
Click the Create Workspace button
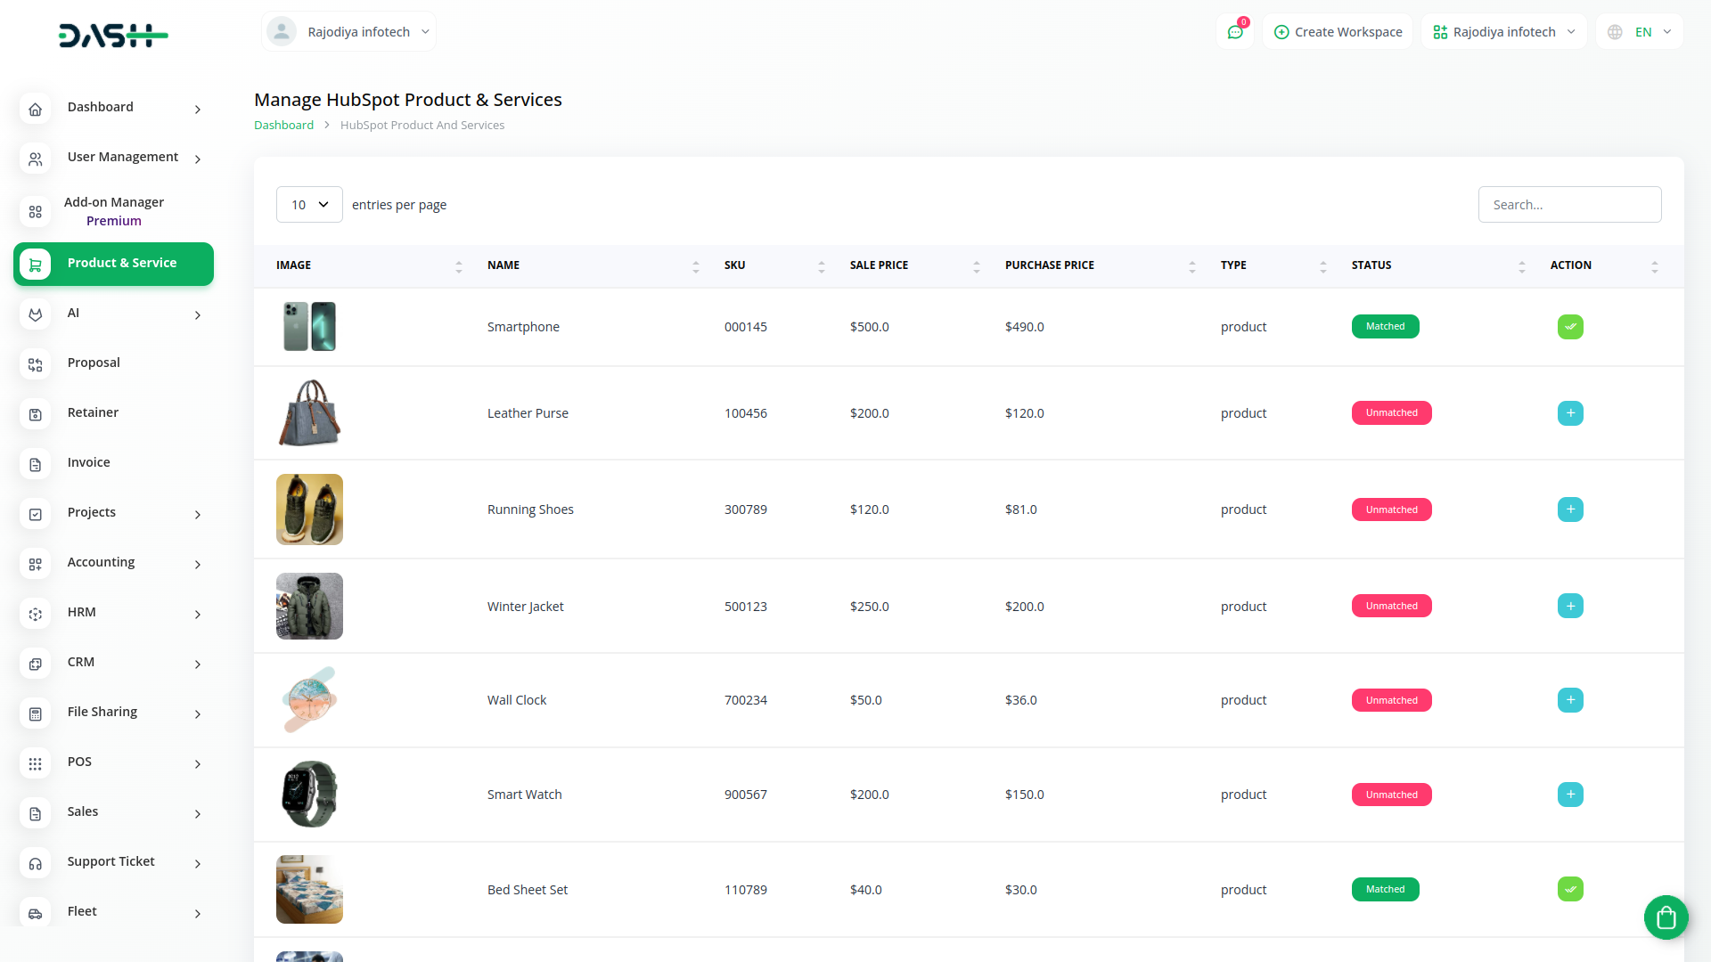(1338, 32)
